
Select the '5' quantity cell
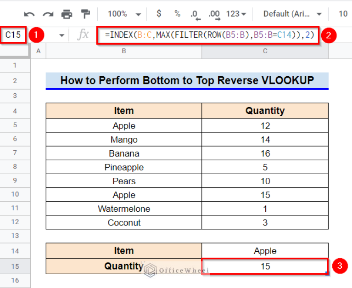265,167
